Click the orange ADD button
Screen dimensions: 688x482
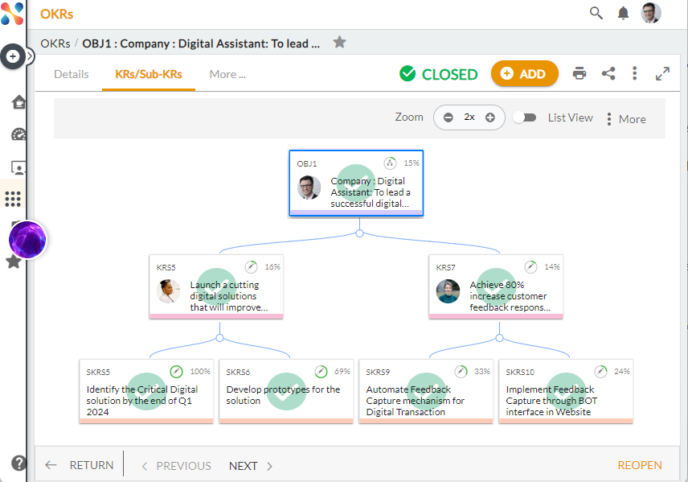click(524, 74)
